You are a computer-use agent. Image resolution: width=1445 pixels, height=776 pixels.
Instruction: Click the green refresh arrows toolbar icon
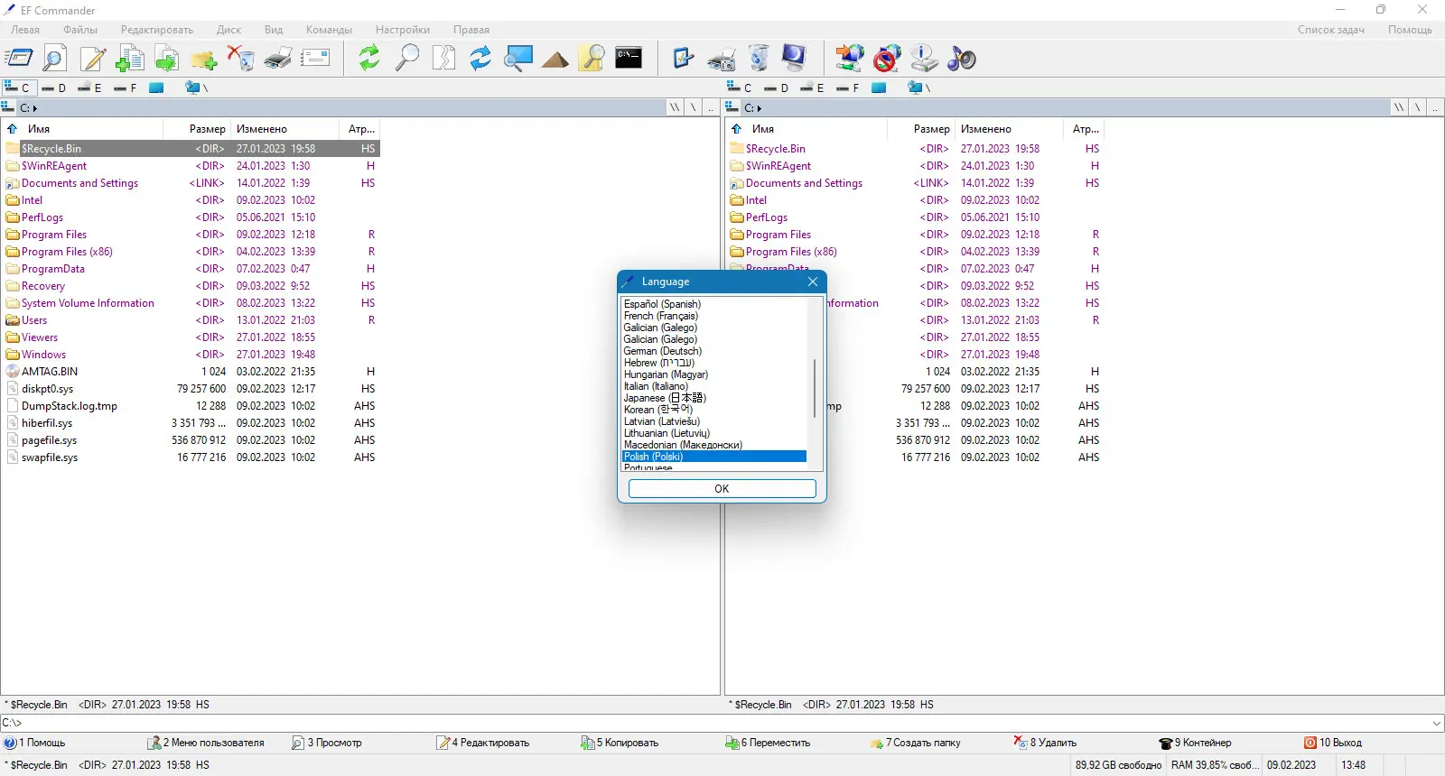point(368,59)
